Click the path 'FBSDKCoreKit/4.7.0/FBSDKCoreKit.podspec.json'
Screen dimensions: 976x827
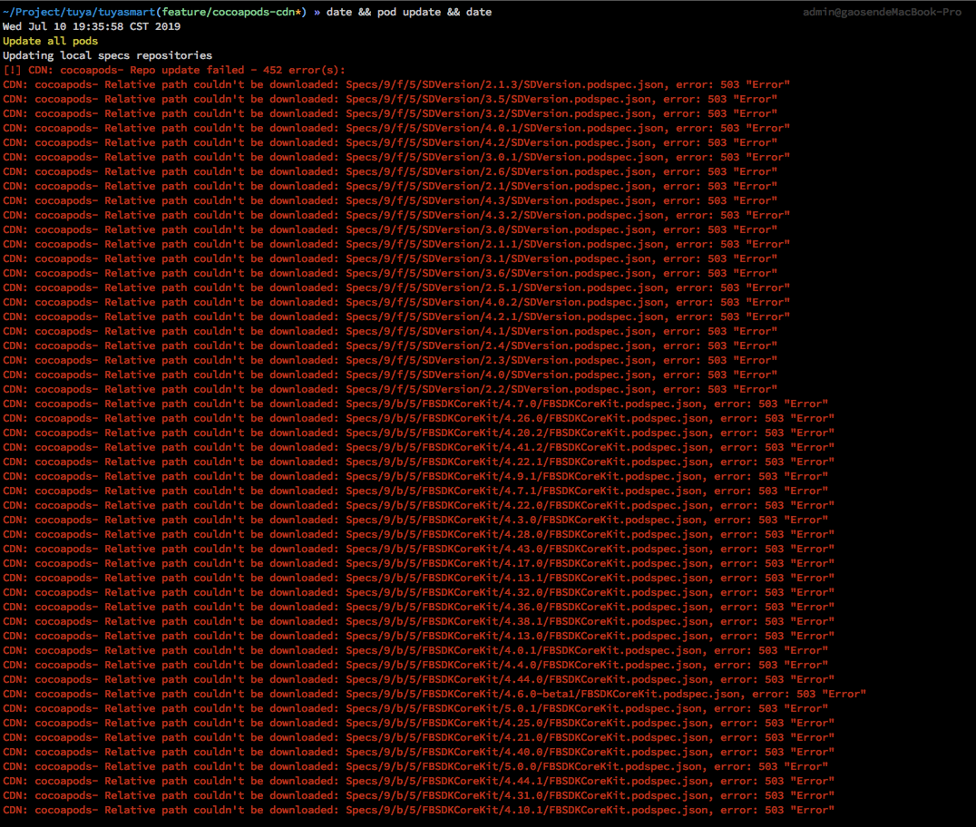pos(562,404)
